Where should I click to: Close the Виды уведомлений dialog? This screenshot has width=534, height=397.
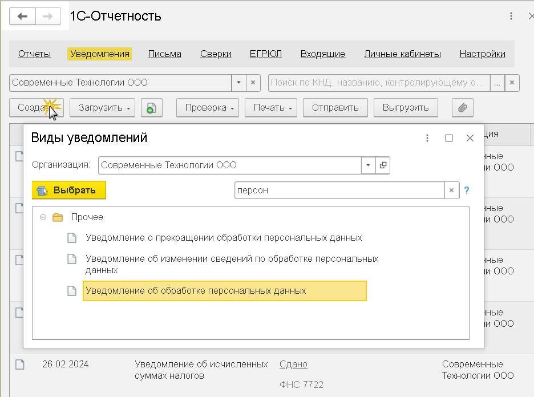click(470, 138)
